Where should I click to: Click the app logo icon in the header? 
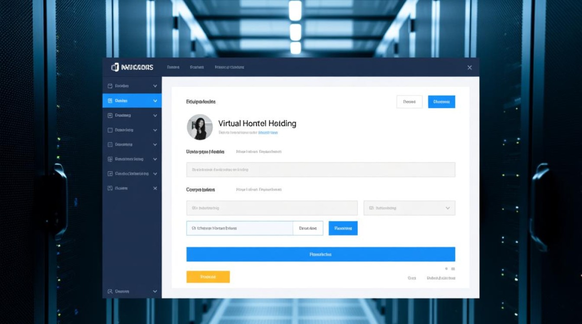(115, 67)
